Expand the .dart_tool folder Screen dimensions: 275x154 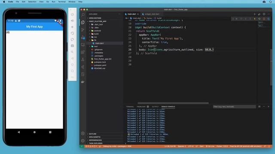[x=98, y=24]
